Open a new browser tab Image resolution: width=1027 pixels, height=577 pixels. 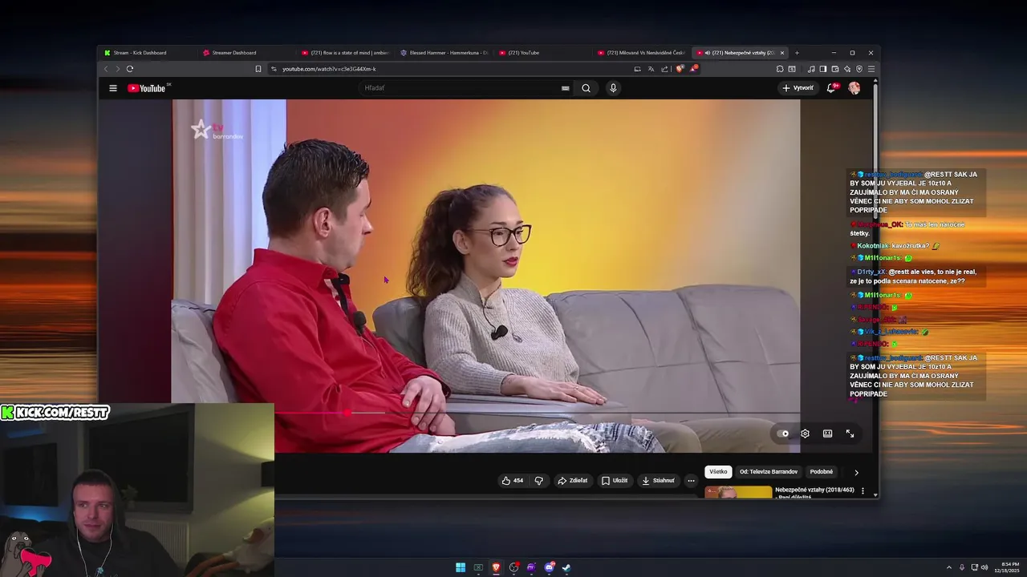(x=797, y=53)
